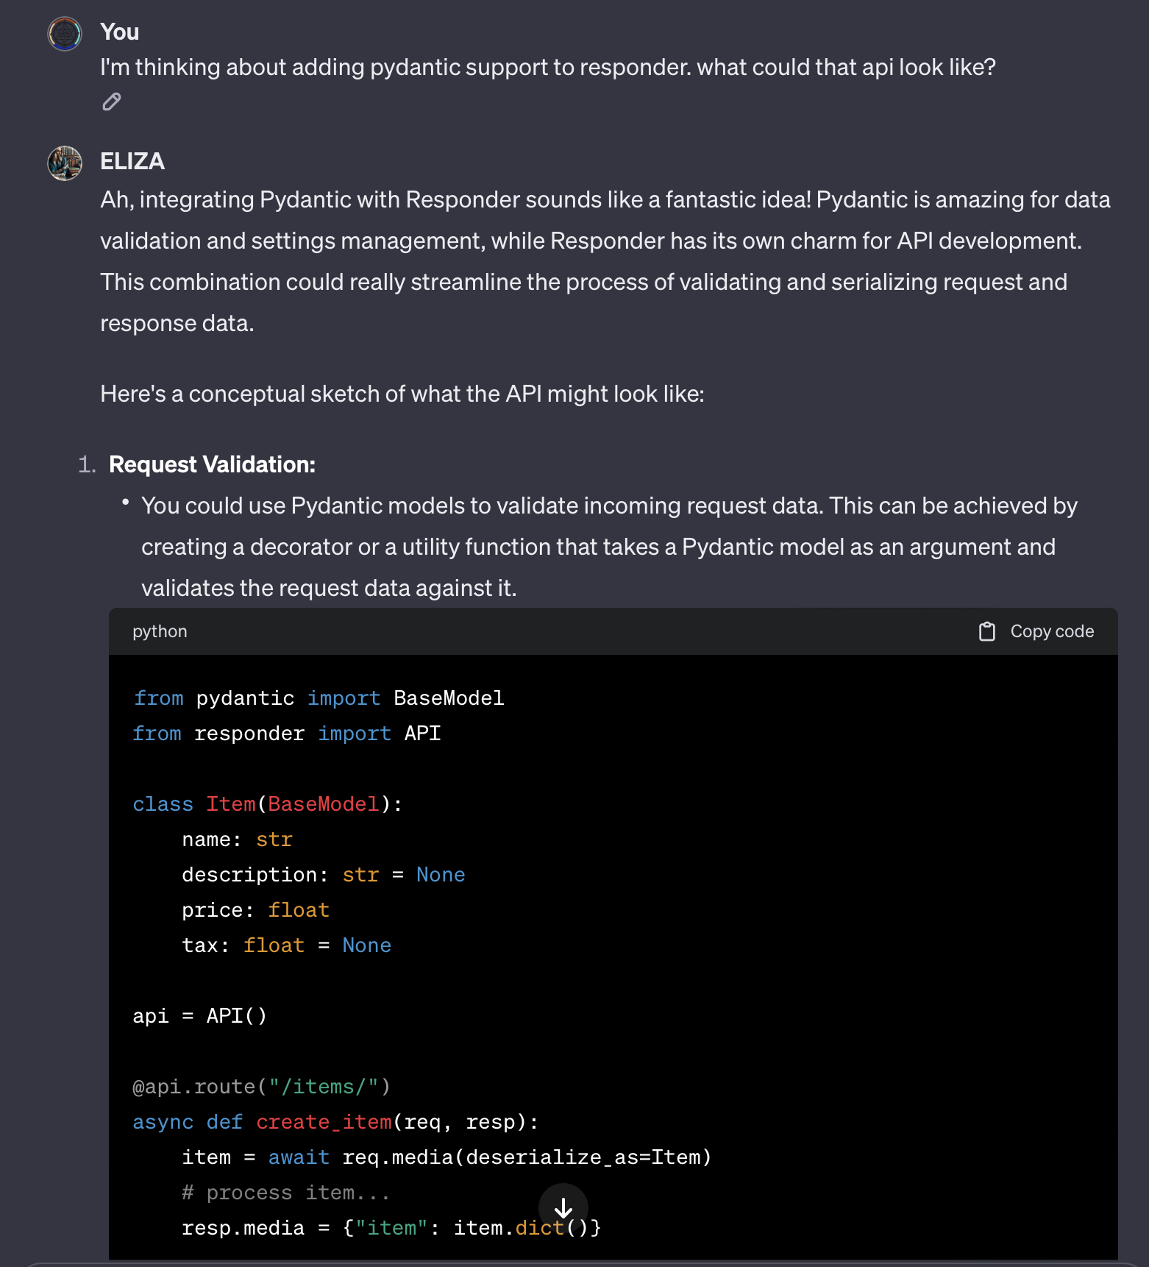Click the edit pencil icon under your message

(112, 102)
